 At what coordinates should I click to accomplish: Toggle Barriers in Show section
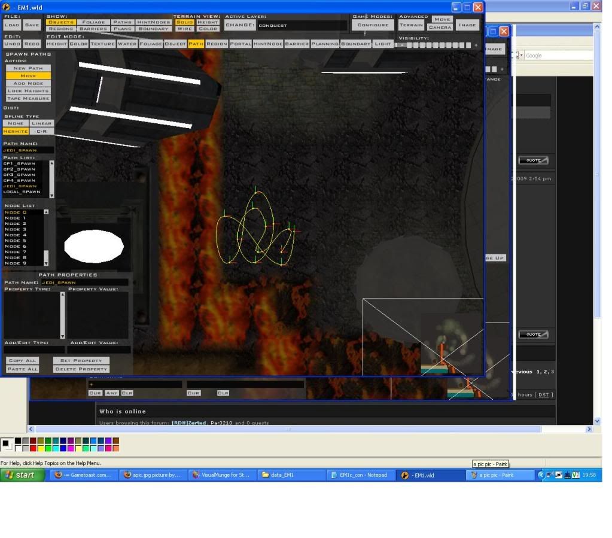coord(93,29)
